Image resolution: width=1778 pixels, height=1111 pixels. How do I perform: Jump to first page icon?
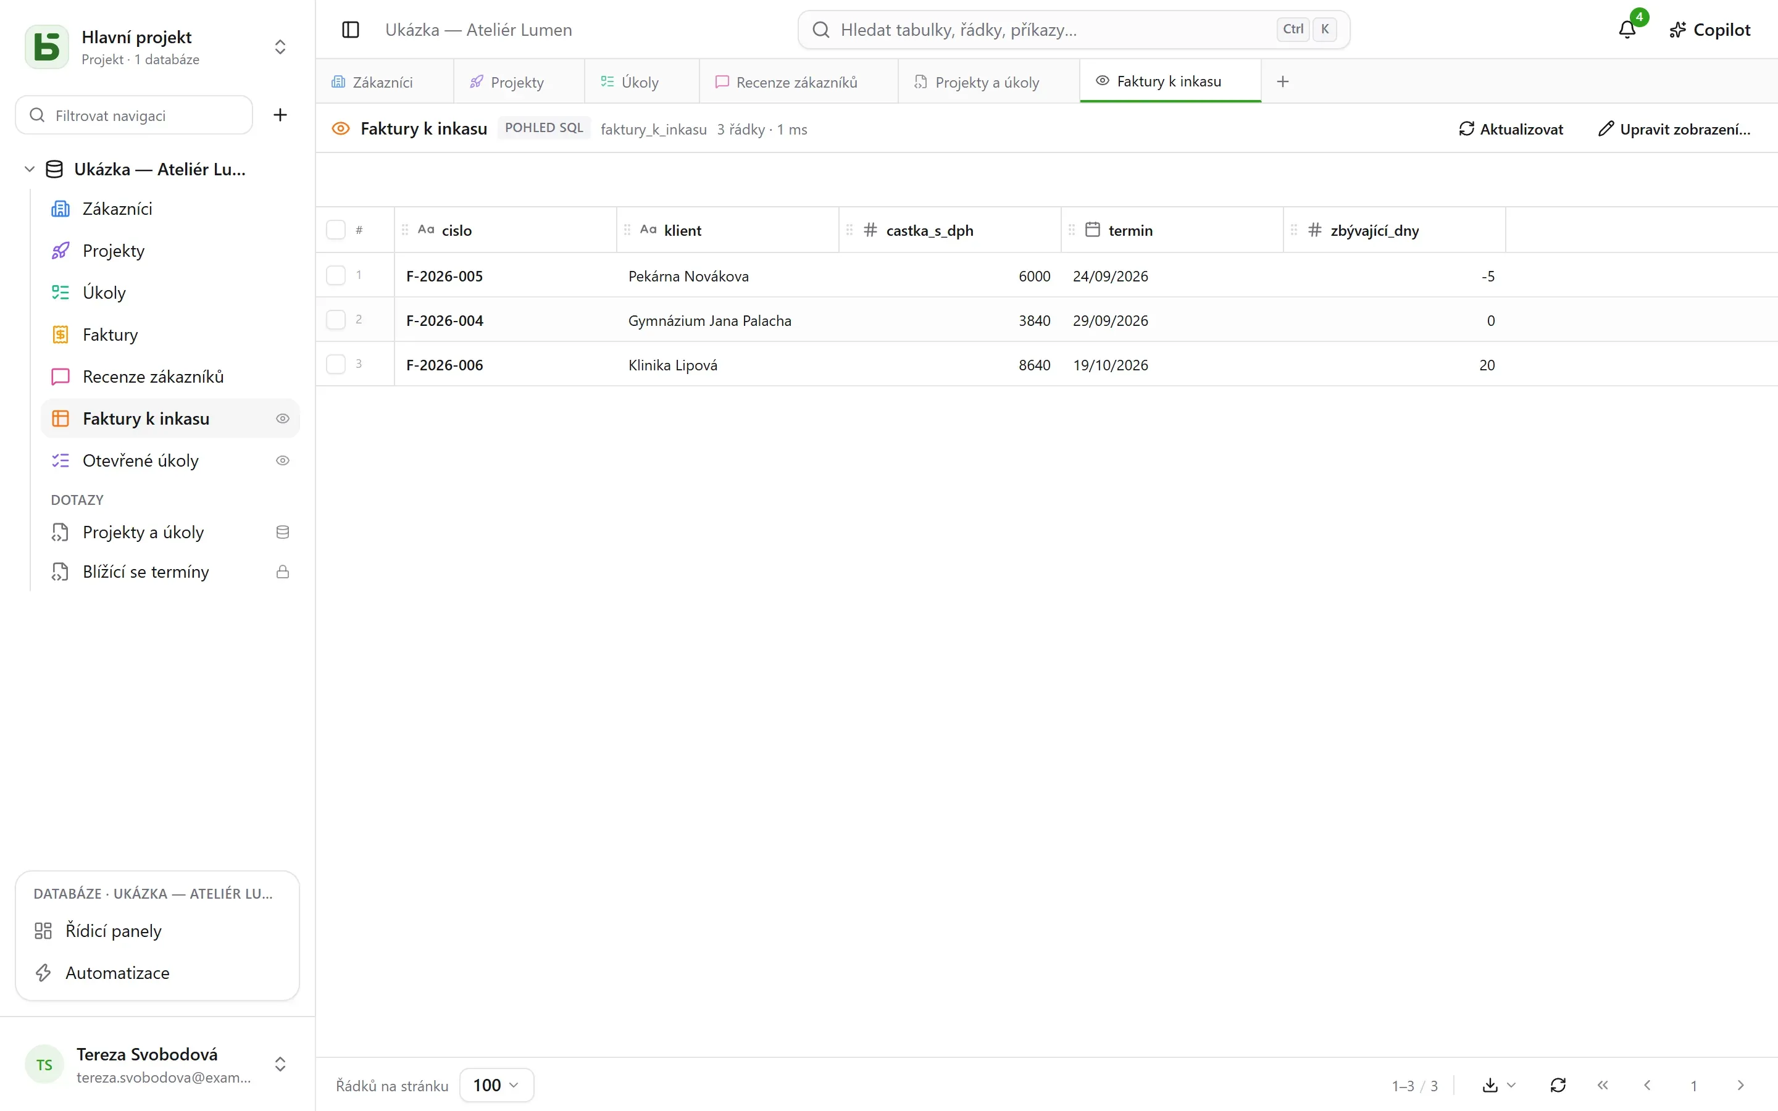pyautogui.click(x=1603, y=1085)
